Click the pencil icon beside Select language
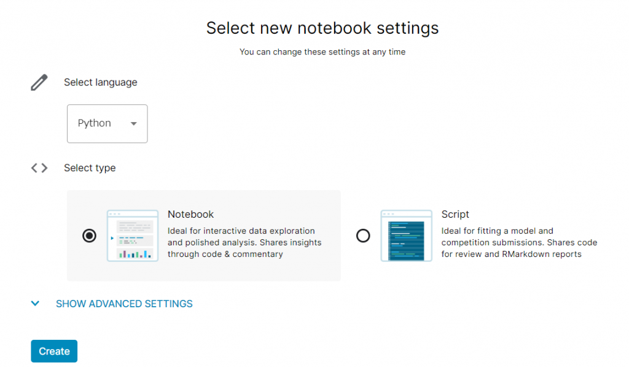 [39, 82]
